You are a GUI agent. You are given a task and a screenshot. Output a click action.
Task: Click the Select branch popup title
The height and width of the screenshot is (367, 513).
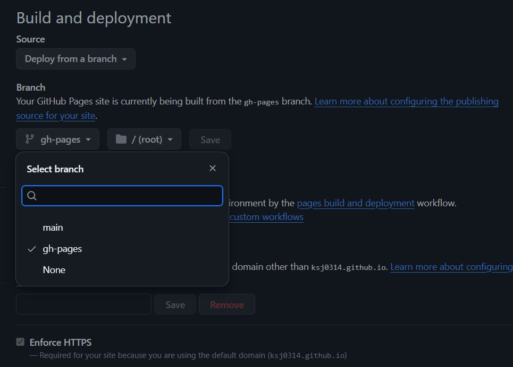[x=55, y=169]
